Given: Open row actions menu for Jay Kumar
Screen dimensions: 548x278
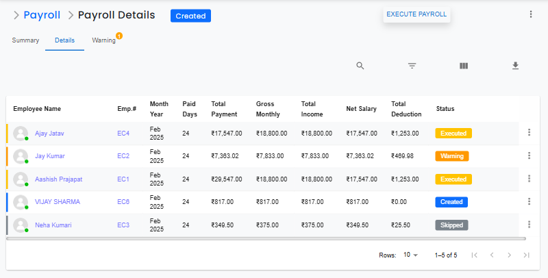Looking at the screenshot, I should click(529, 155).
